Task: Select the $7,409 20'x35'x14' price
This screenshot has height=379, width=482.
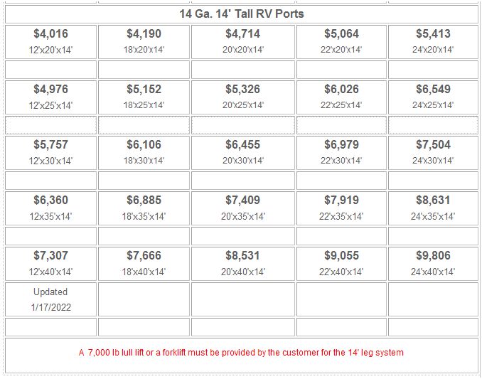Action: (243, 200)
